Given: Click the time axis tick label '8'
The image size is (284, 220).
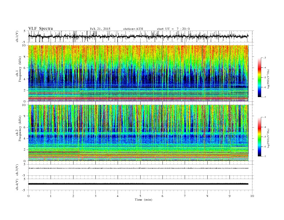Looking at the screenshot, I should [x=207, y=196].
